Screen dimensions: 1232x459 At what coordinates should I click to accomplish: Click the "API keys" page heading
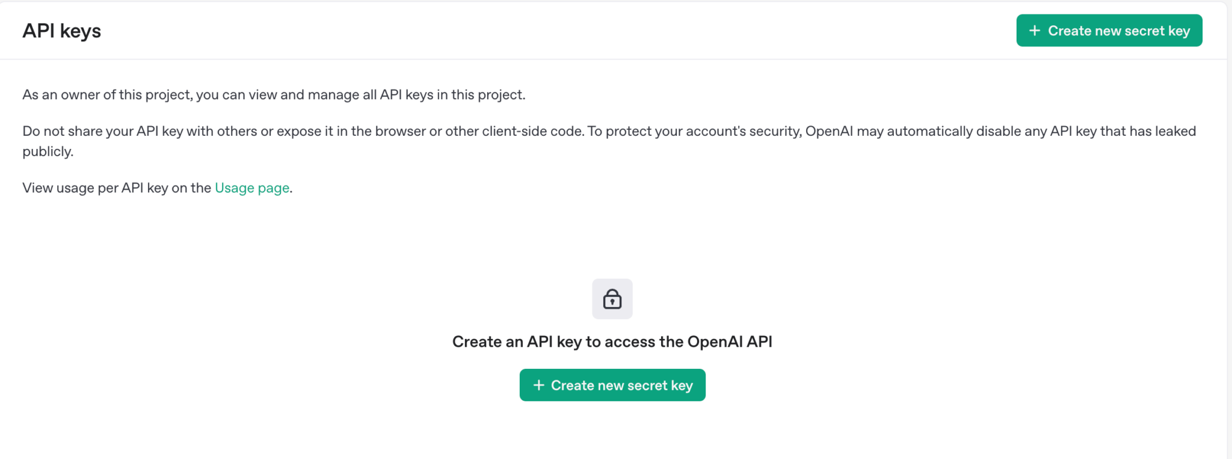click(61, 31)
